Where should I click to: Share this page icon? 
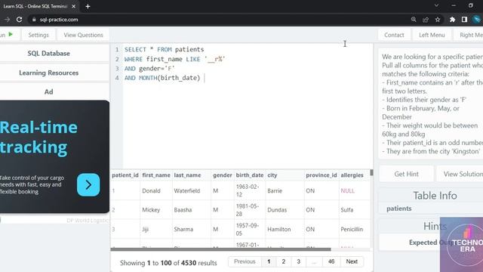click(x=426, y=20)
